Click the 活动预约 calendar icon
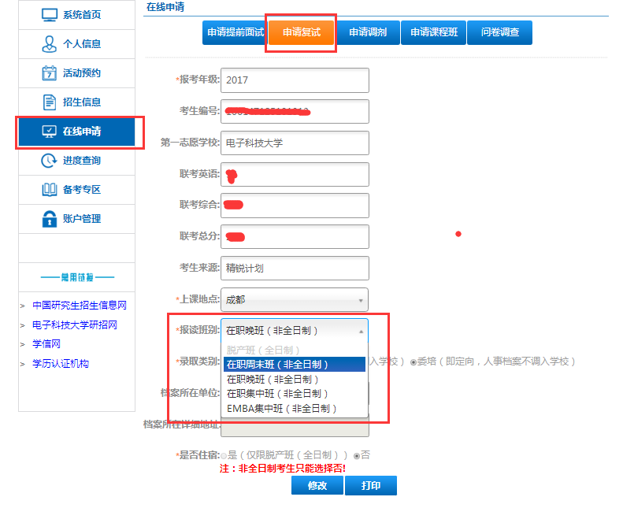Image resolution: width=623 pixels, height=508 pixels. tap(50, 73)
